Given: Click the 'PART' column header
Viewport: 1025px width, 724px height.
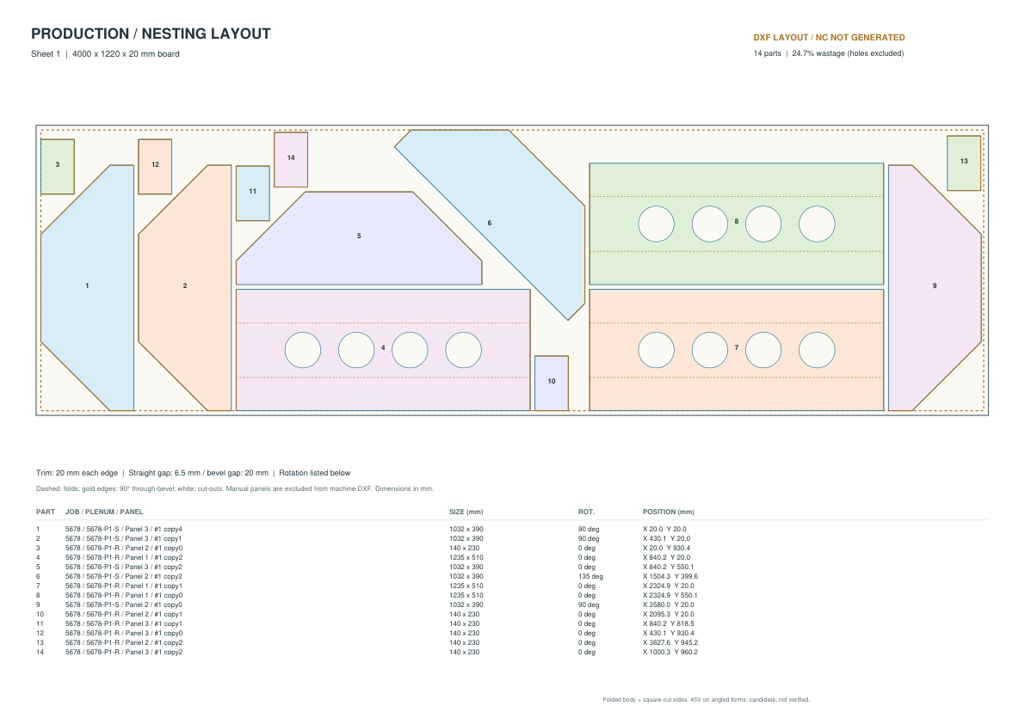Looking at the screenshot, I should tap(46, 512).
